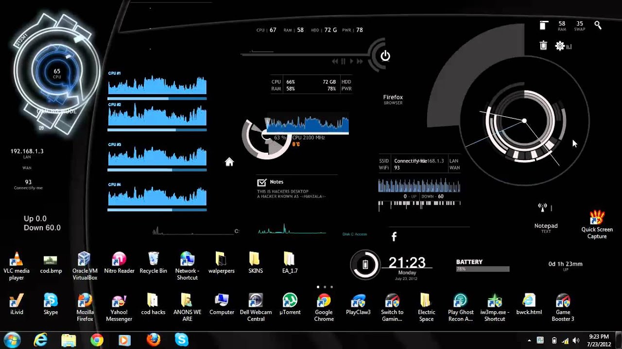Click the next track control
Screen dimensions: 622x349
tap(360, 62)
